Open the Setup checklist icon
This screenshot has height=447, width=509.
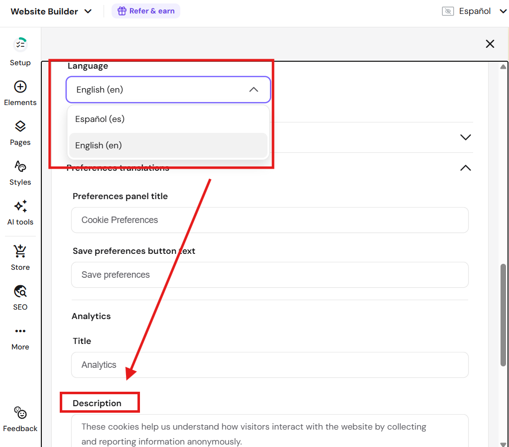click(x=20, y=44)
